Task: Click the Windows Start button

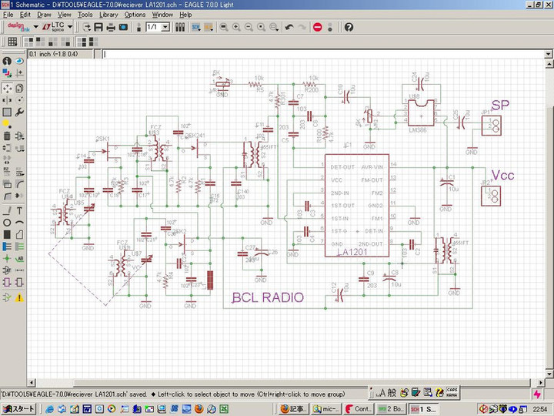Action: pyautogui.click(x=18, y=408)
